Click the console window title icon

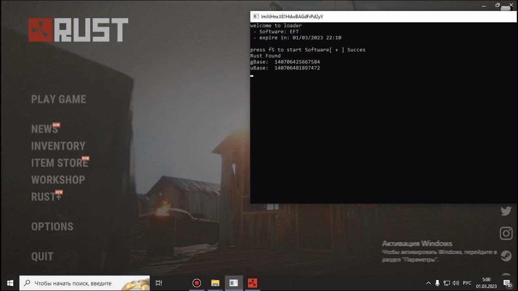(256, 17)
